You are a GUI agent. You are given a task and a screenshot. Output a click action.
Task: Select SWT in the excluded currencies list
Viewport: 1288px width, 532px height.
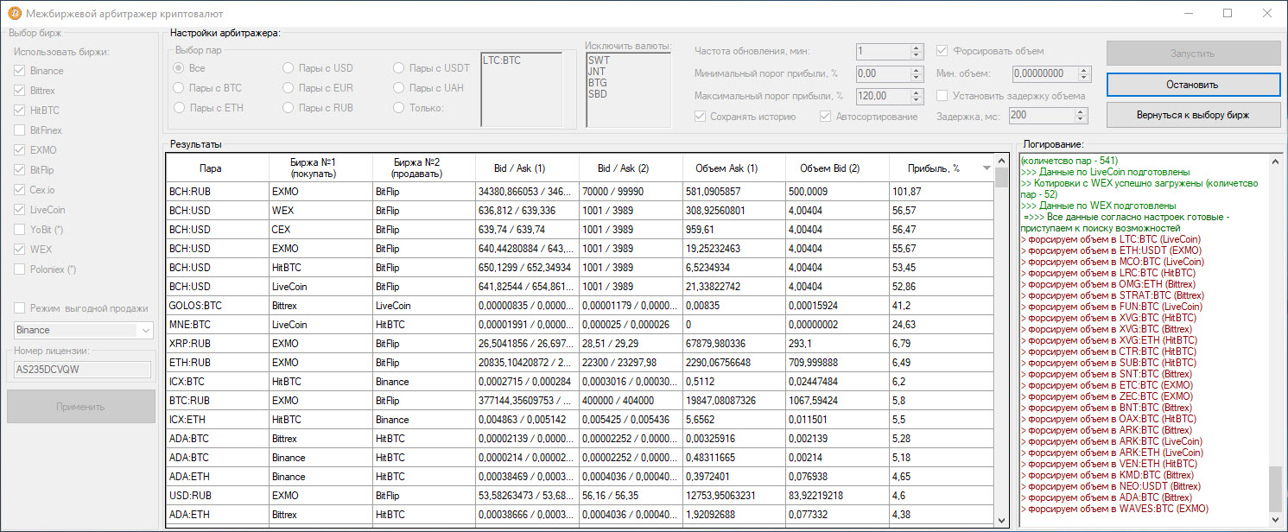pos(598,60)
